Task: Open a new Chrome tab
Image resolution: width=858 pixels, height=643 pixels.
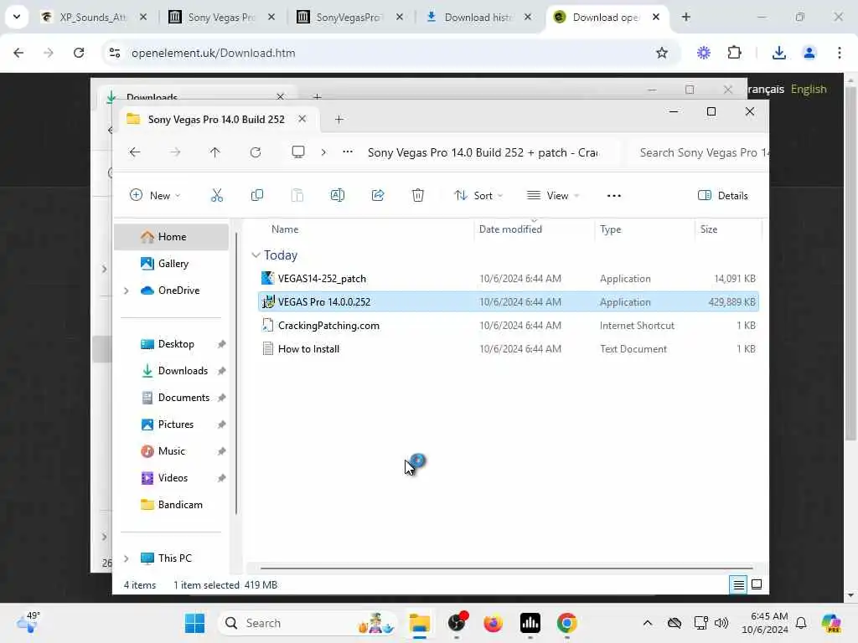Action: (x=686, y=17)
